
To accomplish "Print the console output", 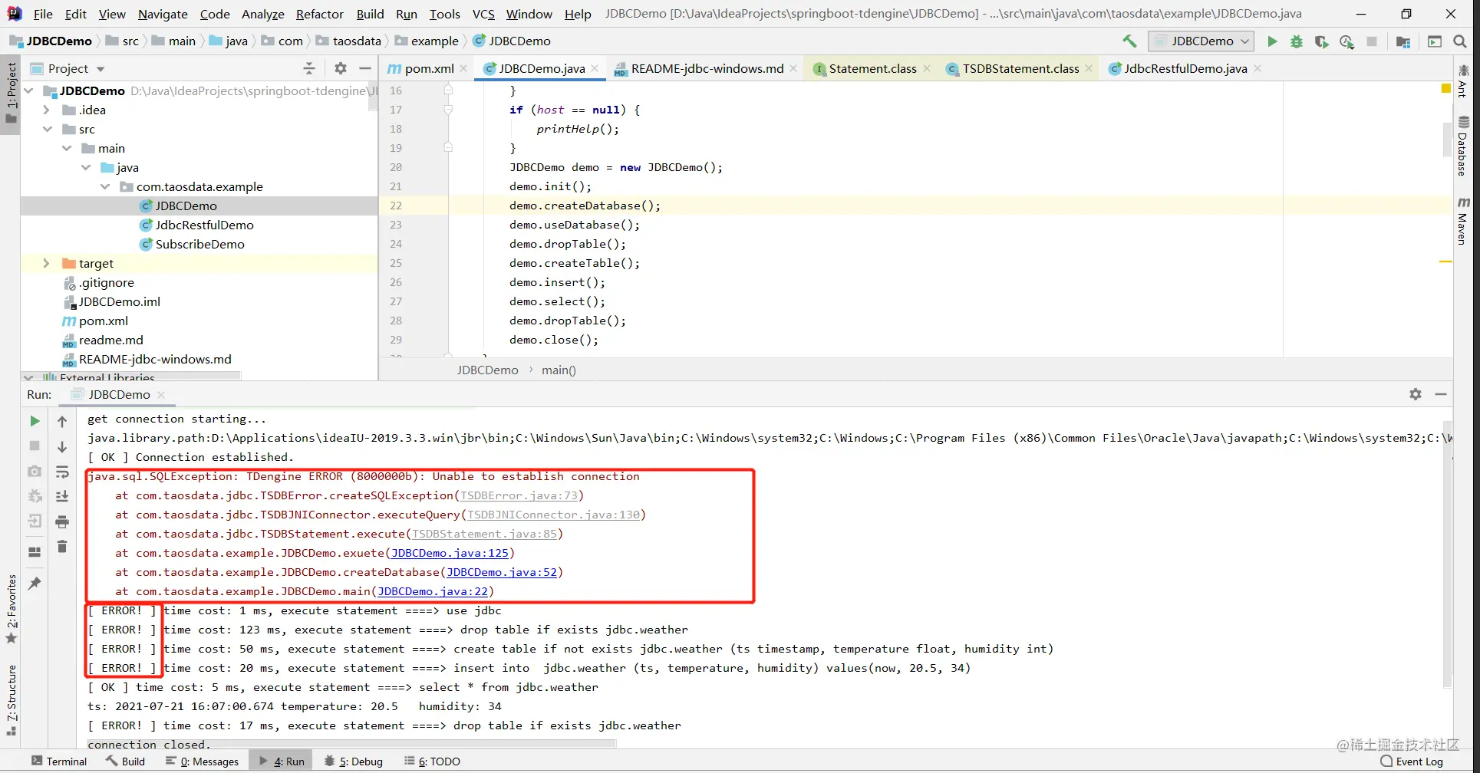I will [62, 521].
